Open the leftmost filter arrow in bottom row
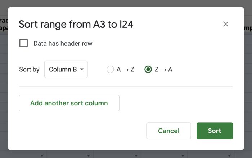This screenshot has height=158, width=252. pos(42,155)
